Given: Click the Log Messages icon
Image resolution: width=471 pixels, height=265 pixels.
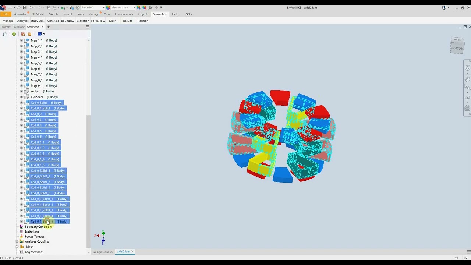Looking at the screenshot, I should [x=21, y=252].
